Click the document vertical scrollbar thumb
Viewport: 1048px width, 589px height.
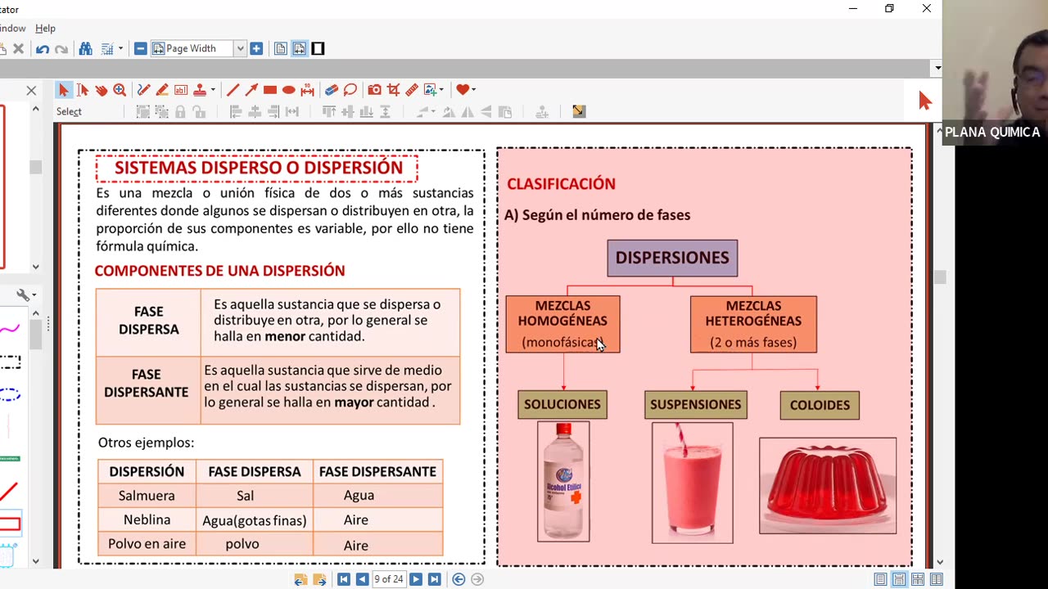coord(939,278)
